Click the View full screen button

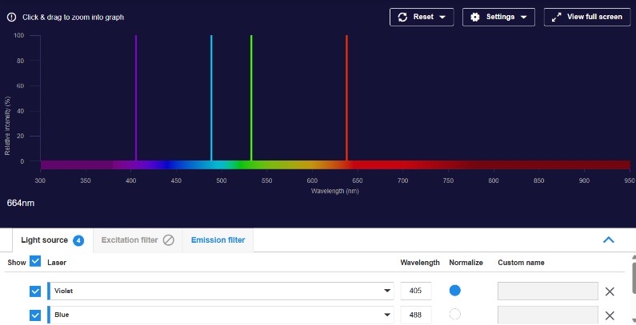(587, 17)
